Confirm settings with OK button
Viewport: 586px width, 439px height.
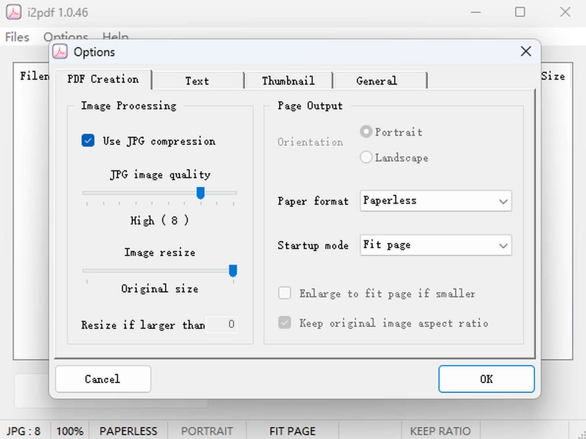486,379
